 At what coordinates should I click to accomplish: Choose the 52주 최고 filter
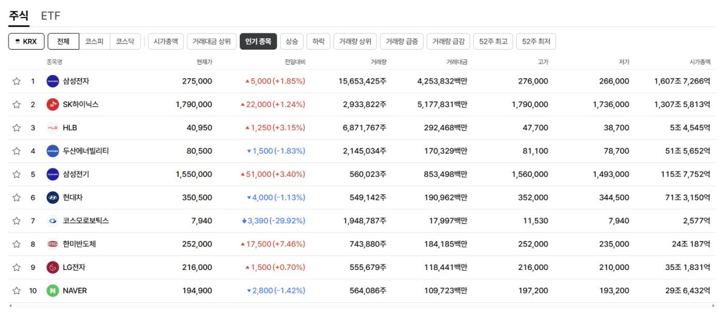493,42
